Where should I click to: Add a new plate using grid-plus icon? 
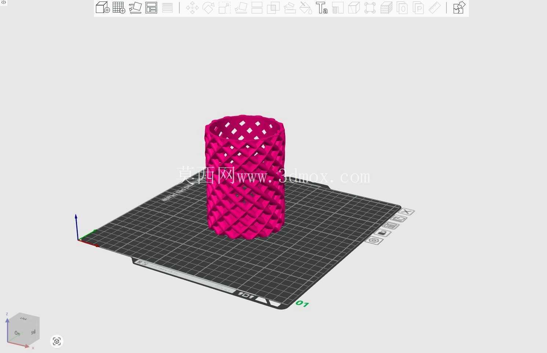119,8
